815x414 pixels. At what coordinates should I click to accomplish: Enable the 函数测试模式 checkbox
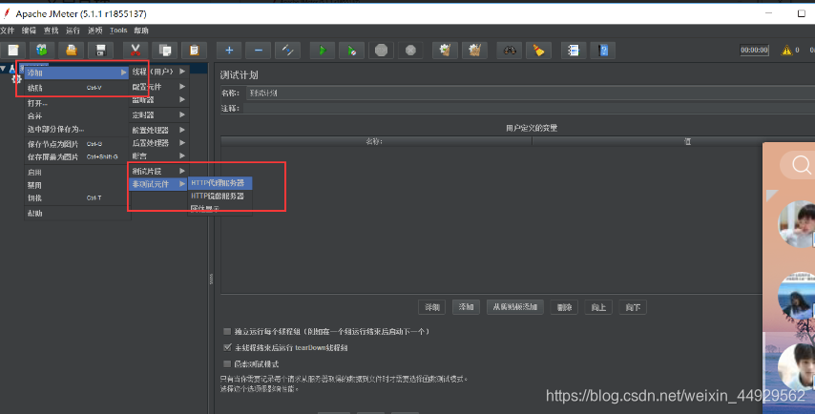227,363
